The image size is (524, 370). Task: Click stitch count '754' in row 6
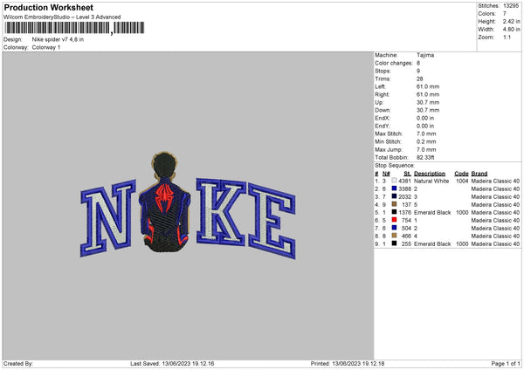[406, 220]
